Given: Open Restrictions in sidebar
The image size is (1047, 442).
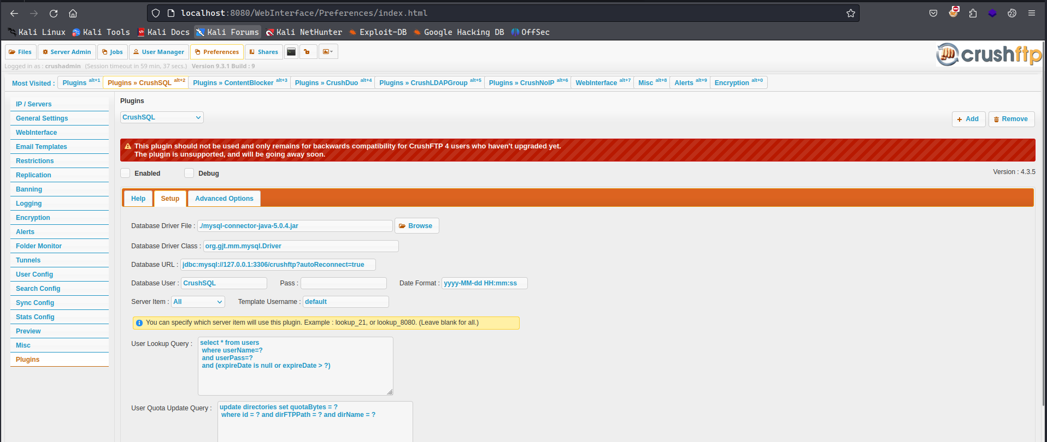Looking at the screenshot, I should (x=60, y=161).
